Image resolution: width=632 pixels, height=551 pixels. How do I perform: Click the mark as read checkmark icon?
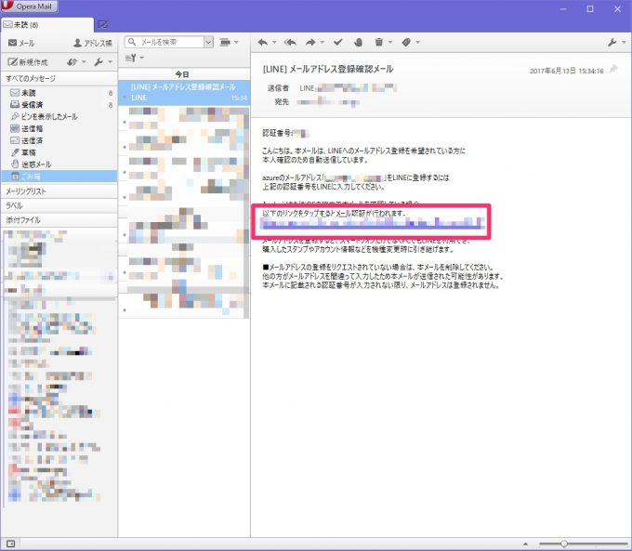(x=337, y=42)
